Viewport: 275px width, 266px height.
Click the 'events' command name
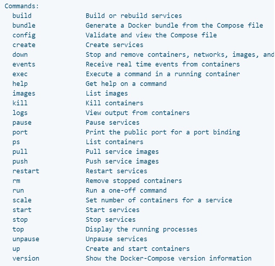coord(24,64)
